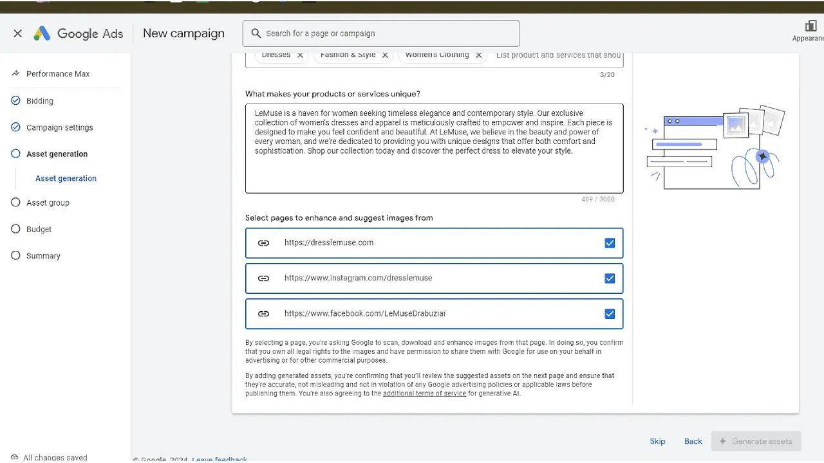The width and height of the screenshot is (824, 463).
Task: Click the All changes saved cloud icon
Action: (14, 457)
